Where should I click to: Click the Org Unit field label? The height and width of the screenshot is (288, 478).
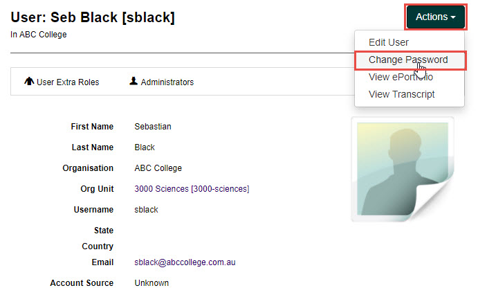(97, 189)
